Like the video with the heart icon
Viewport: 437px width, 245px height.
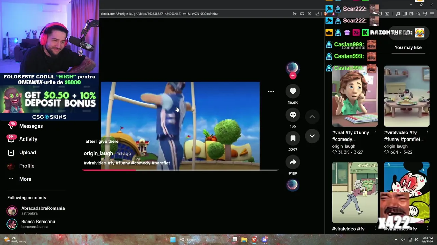coord(293,91)
